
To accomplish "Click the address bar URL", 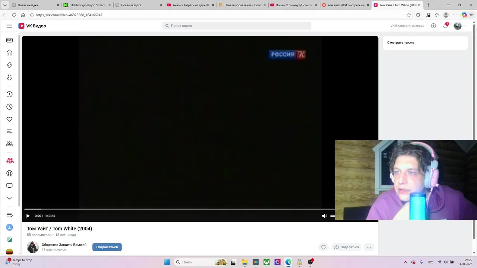I will pyautogui.click(x=69, y=15).
